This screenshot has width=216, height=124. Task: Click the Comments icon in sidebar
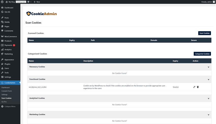(2, 31)
